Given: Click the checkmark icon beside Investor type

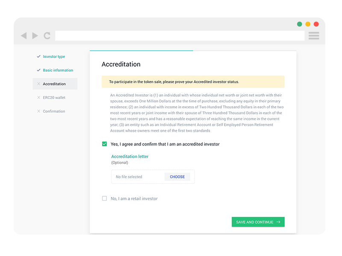Looking at the screenshot, I should coord(38,56).
